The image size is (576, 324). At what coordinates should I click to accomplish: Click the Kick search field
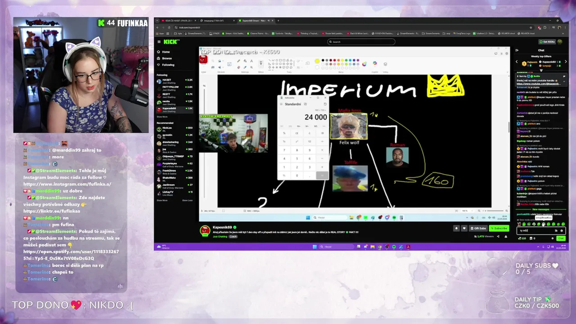click(x=361, y=42)
